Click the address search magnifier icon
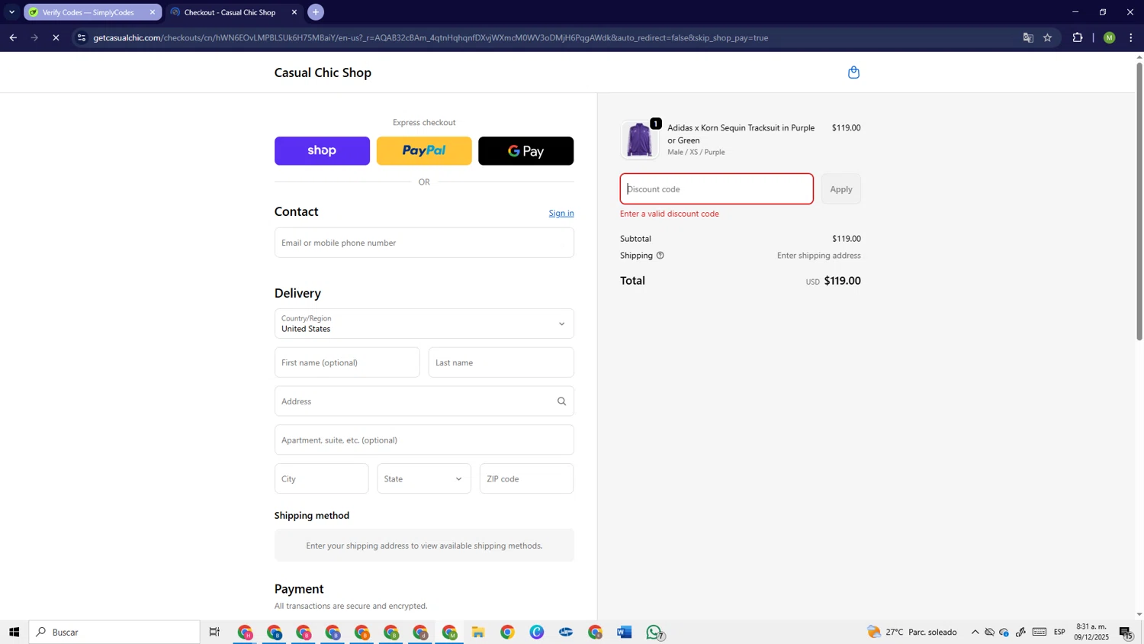The width and height of the screenshot is (1144, 644). 561,401
